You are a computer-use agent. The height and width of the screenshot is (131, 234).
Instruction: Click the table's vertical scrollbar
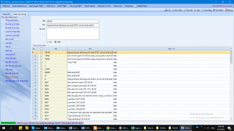(x=231, y=85)
